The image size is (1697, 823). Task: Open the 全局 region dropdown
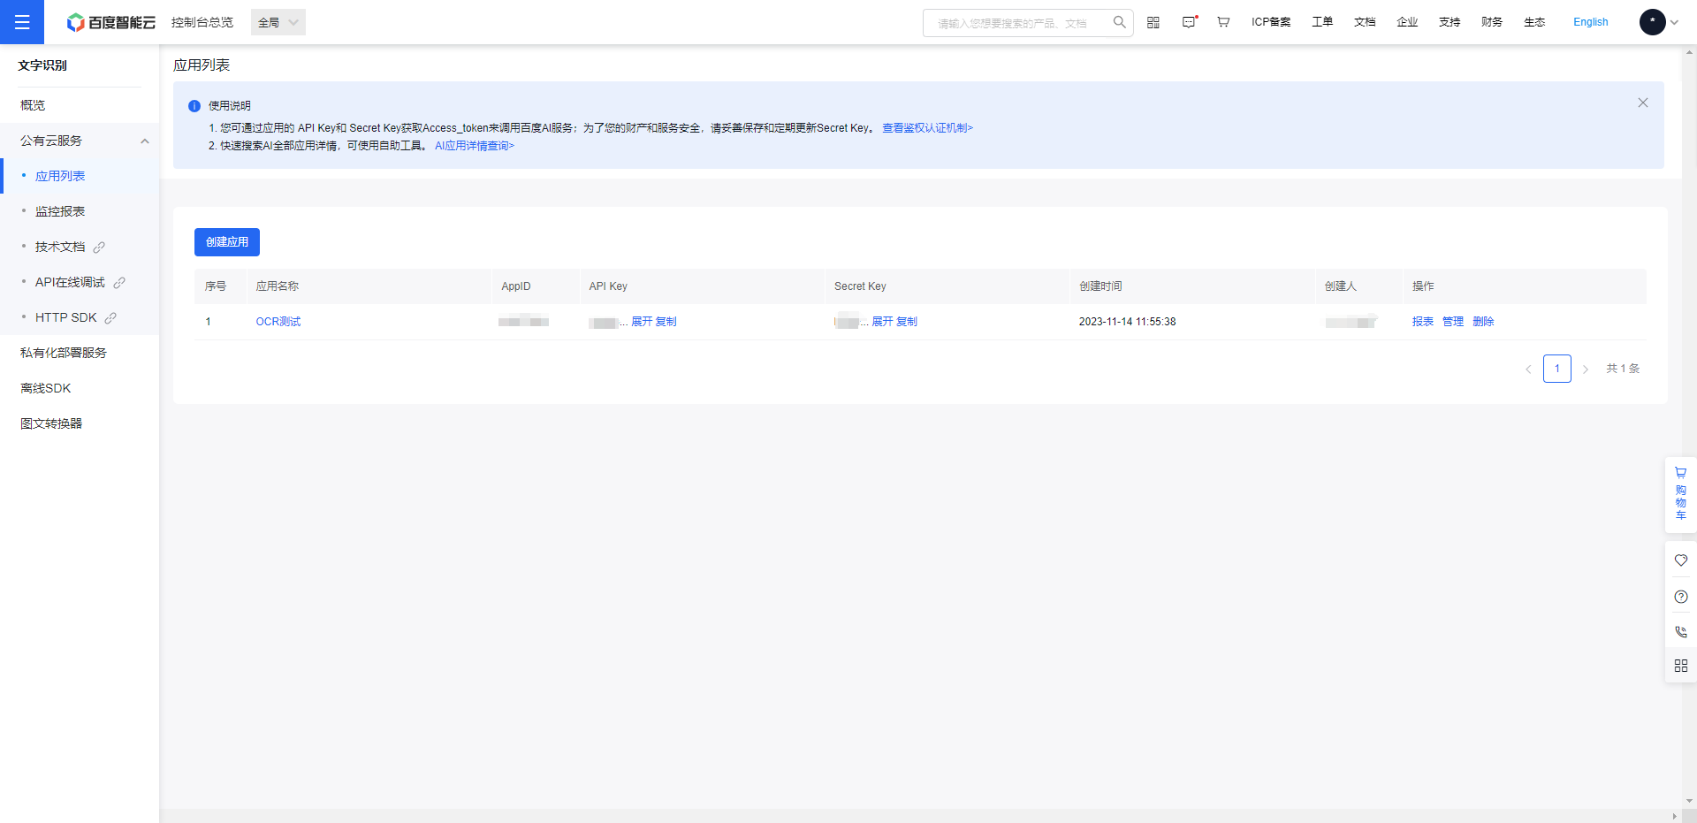278,22
